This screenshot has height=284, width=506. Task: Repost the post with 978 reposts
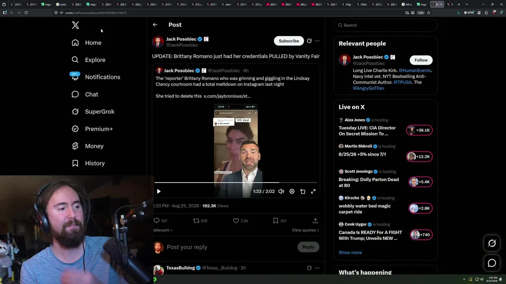click(x=196, y=220)
